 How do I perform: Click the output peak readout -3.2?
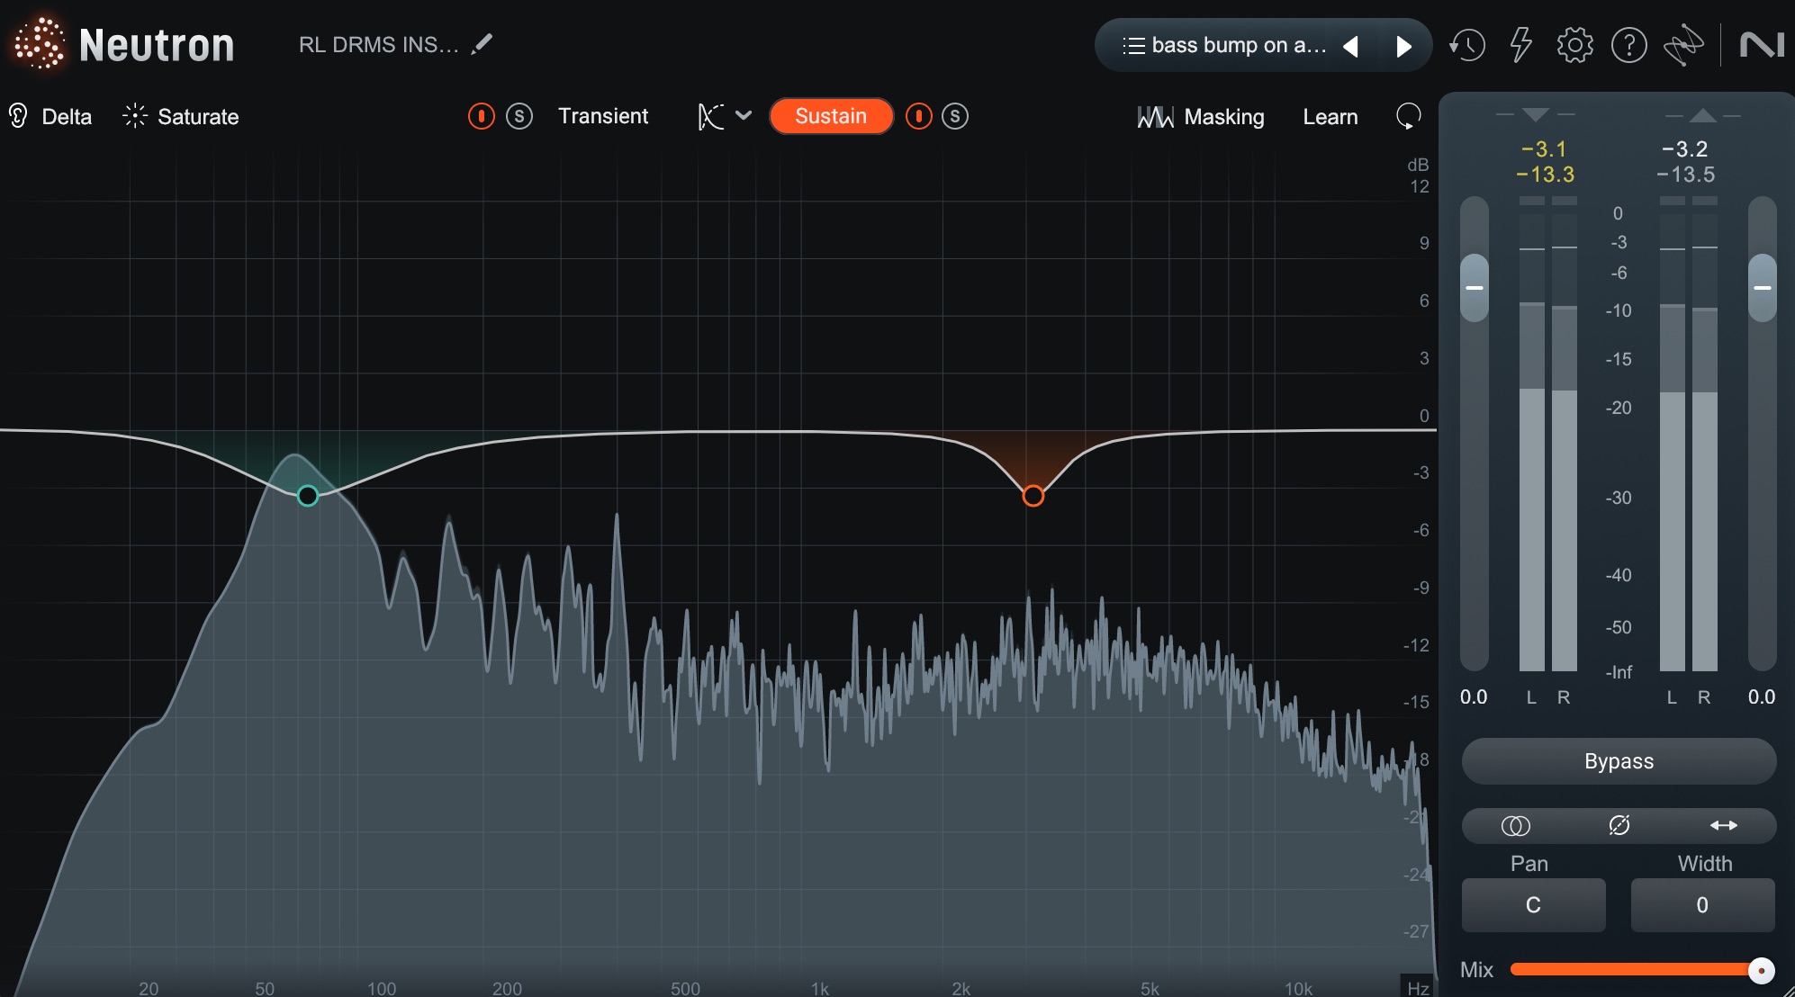(x=1685, y=149)
